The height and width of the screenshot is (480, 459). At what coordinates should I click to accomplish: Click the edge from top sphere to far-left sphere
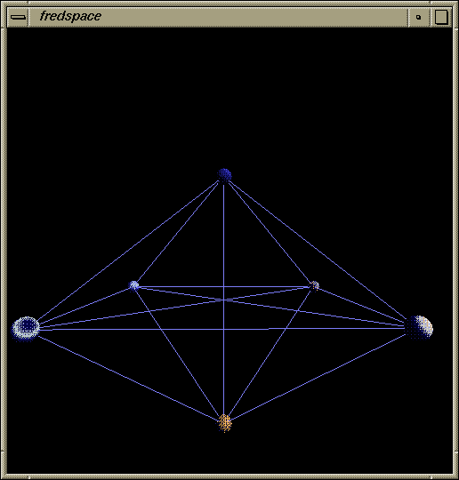129,250
